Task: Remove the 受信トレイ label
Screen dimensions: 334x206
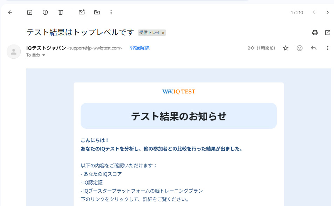Action: (x=163, y=33)
